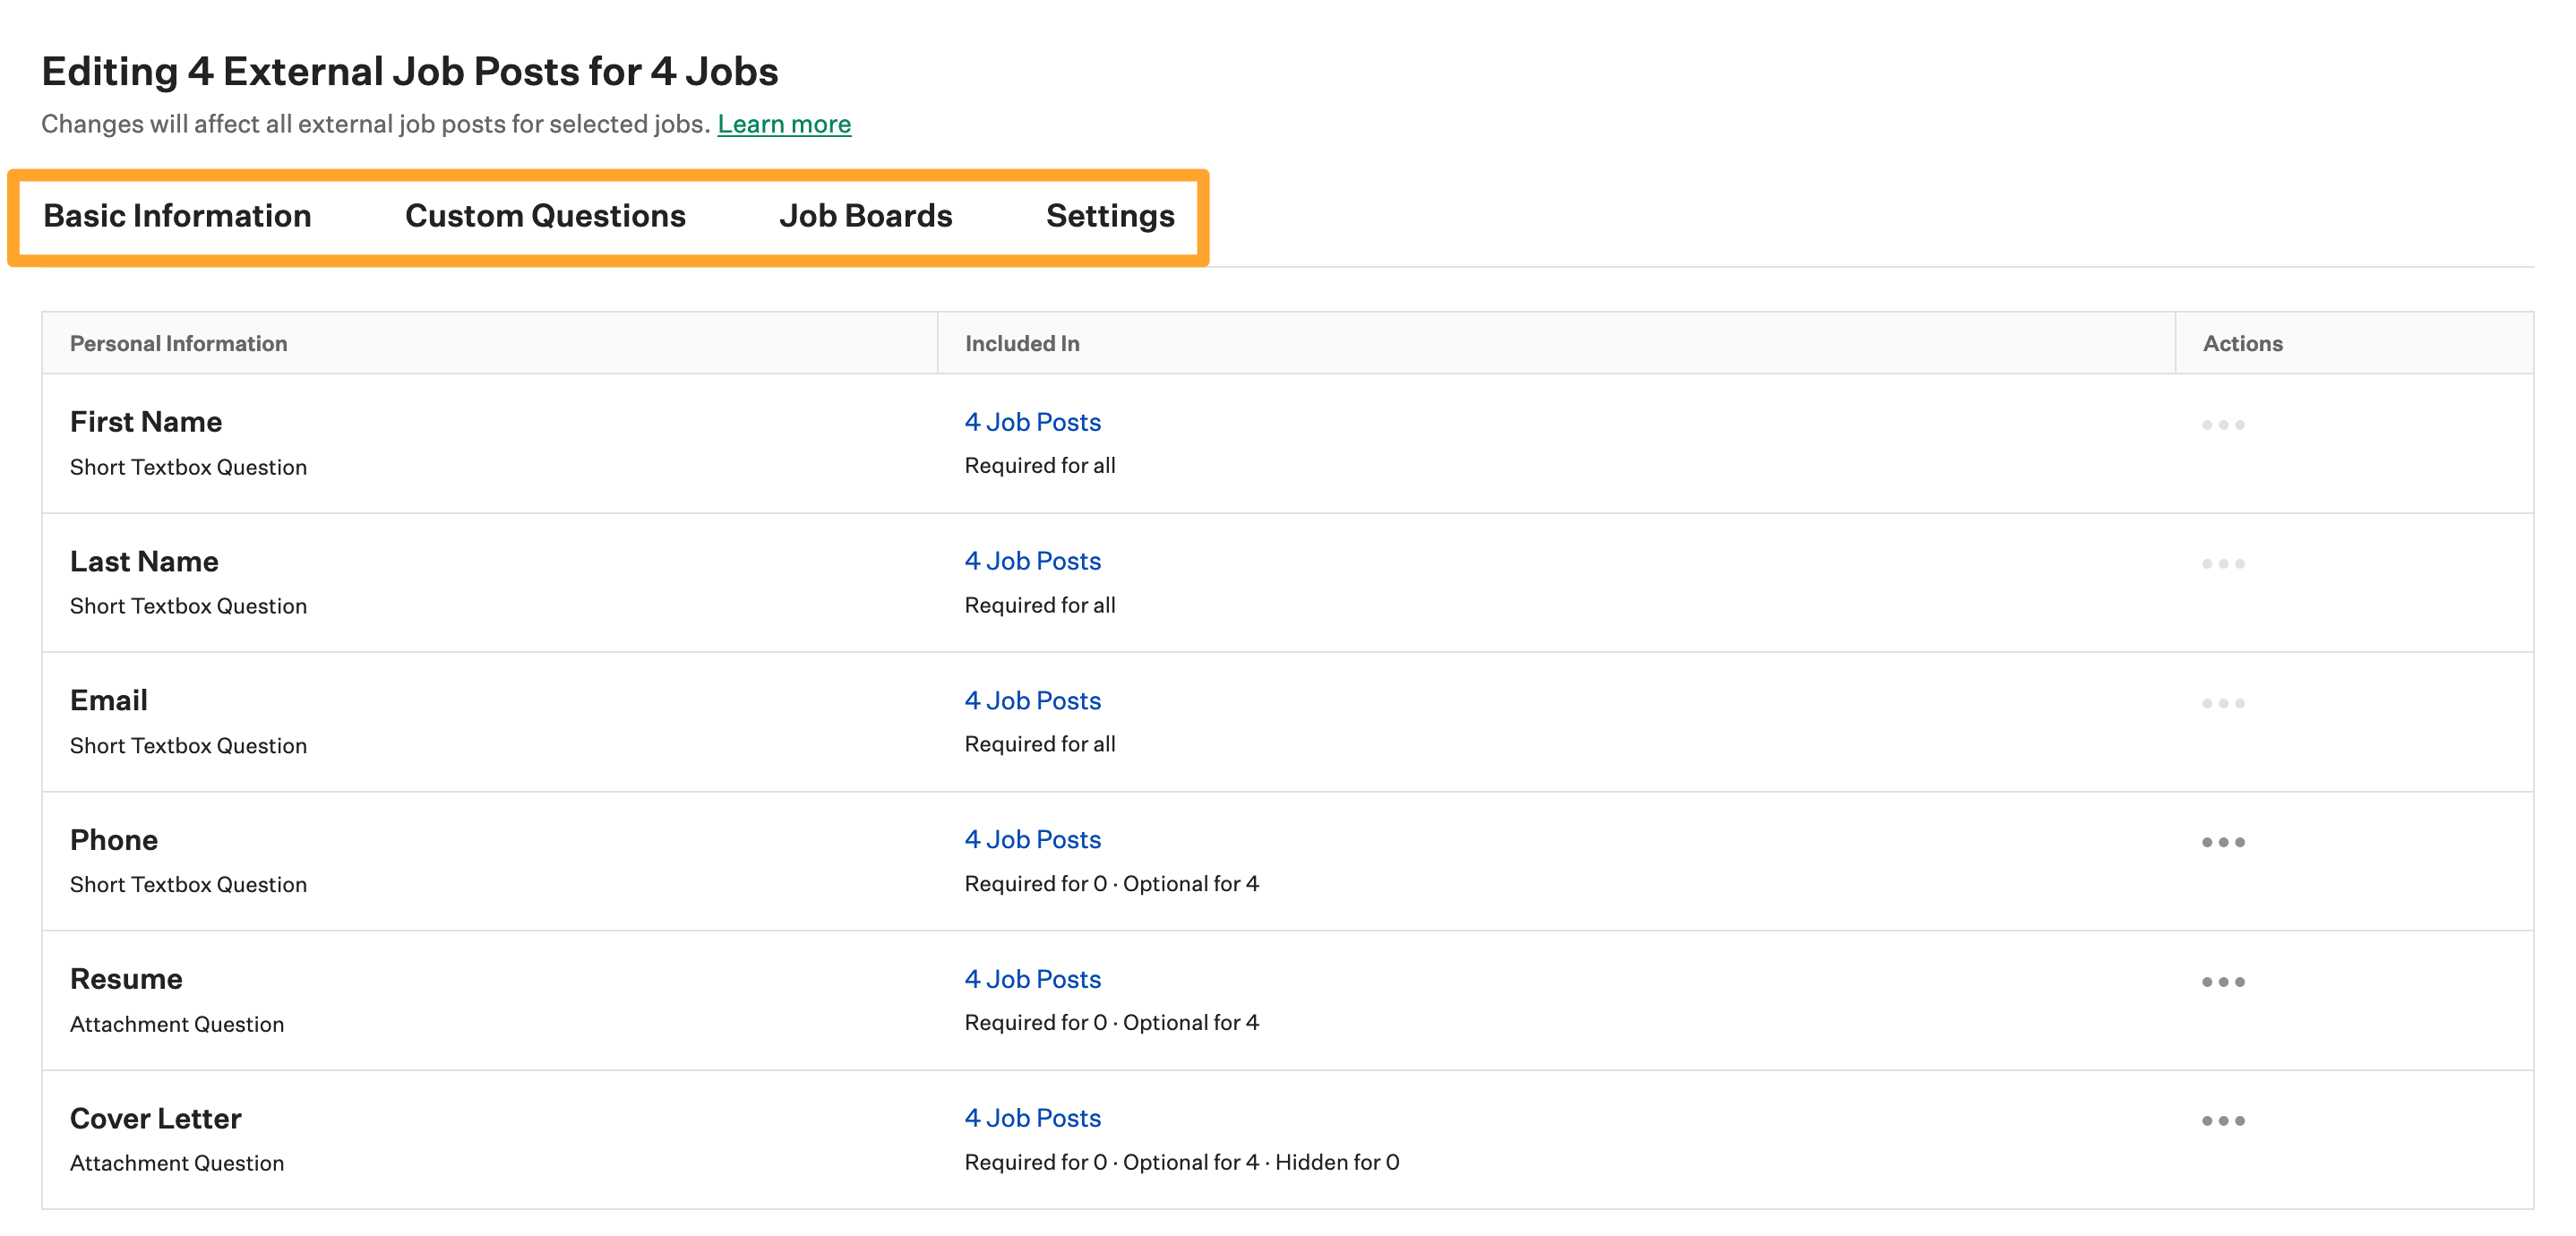Select the Last Name question title
2576x1236 pixels.
pyautogui.click(x=144, y=561)
